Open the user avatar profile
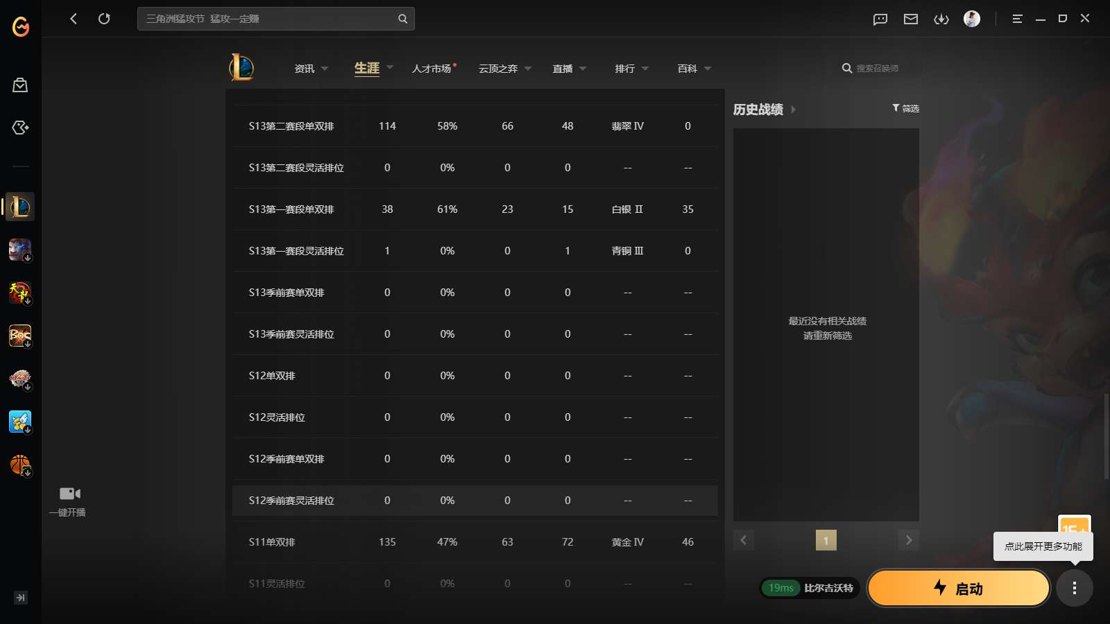The height and width of the screenshot is (624, 1110). 972,19
